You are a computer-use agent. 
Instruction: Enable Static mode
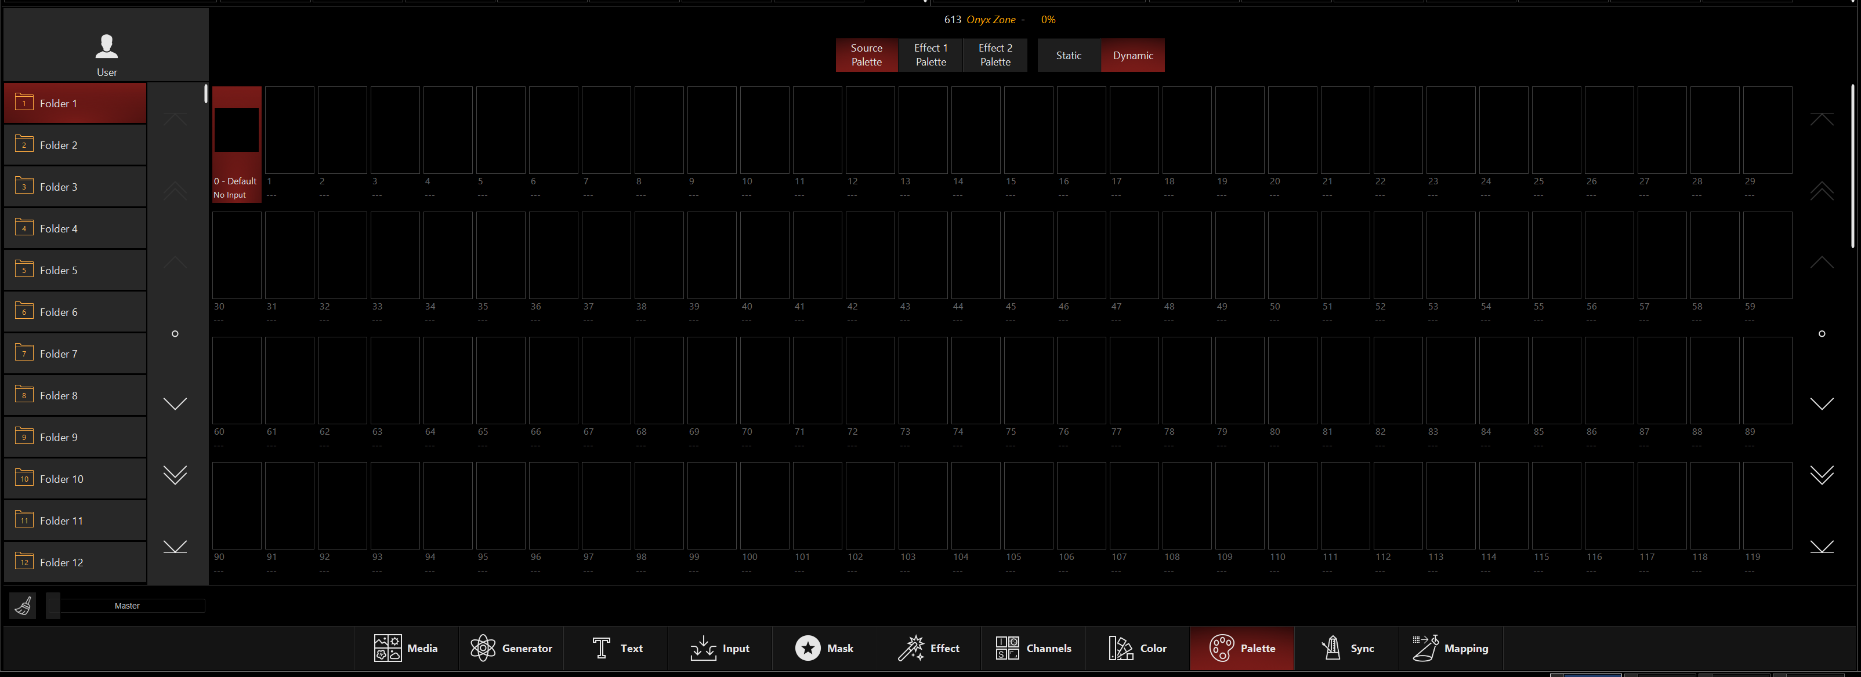1069,55
